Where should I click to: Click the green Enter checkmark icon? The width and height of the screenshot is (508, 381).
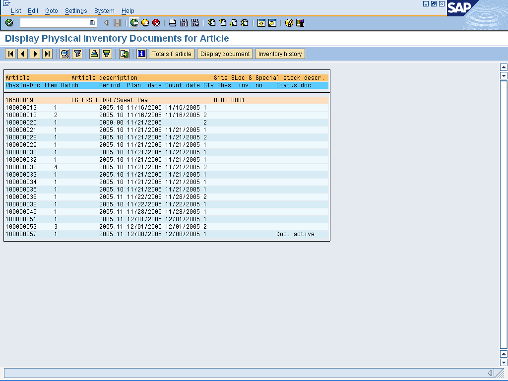point(9,23)
